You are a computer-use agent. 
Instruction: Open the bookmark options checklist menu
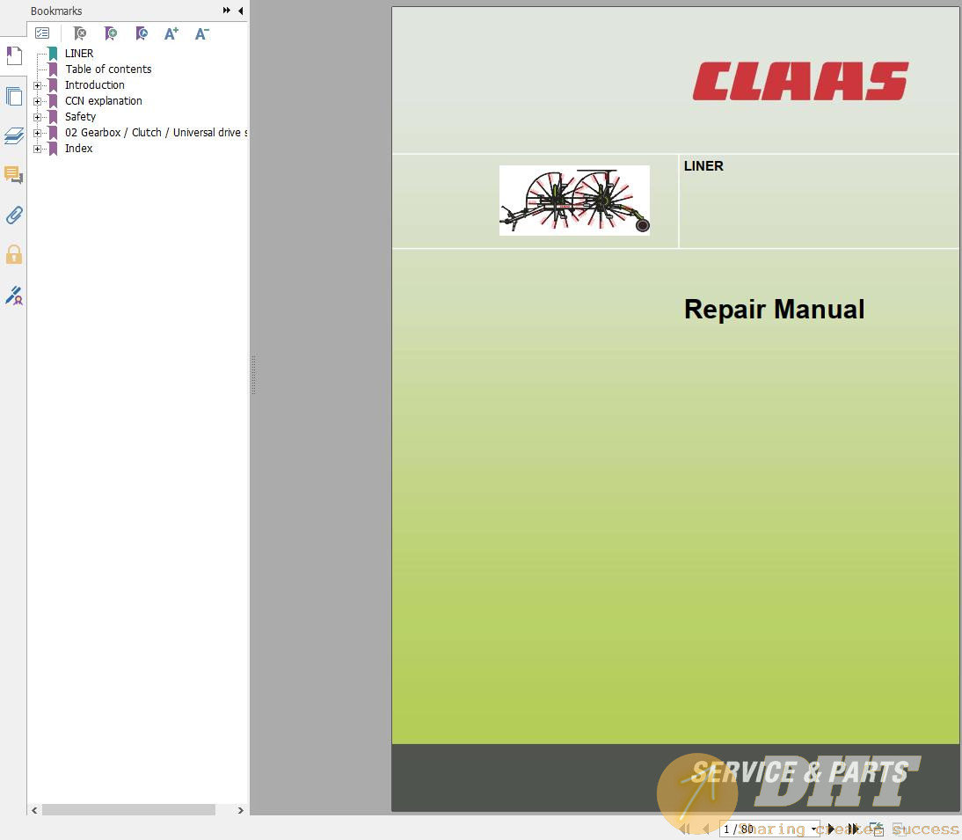[42, 33]
